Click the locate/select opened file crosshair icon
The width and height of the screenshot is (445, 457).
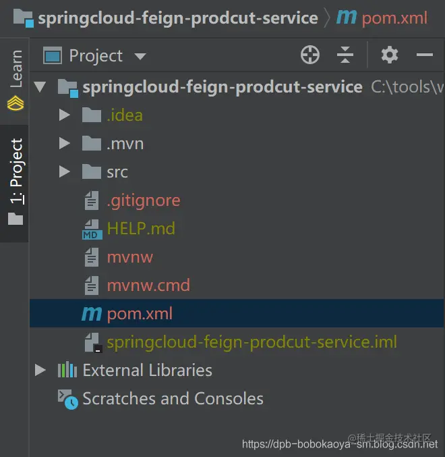click(310, 55)
